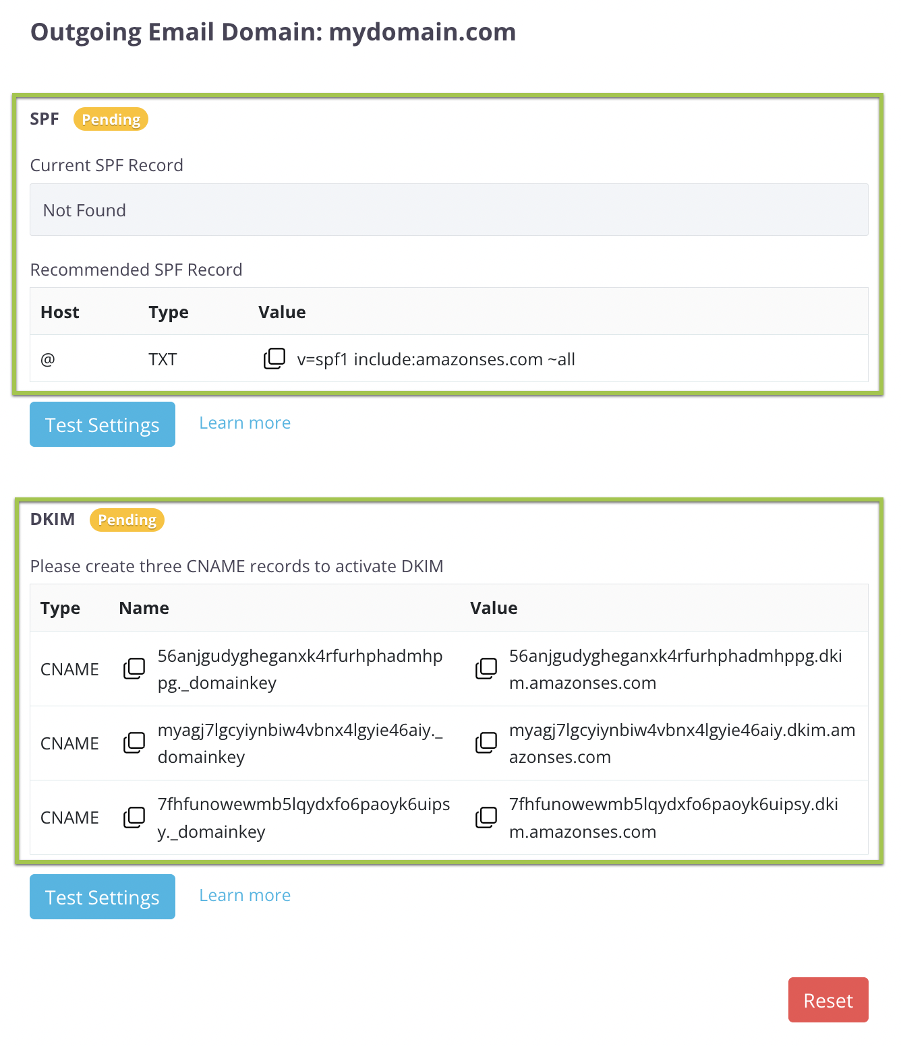901x1046 pixels.
Task: Copy the 7fhfuno CNAME value
Action: [486, 818]
